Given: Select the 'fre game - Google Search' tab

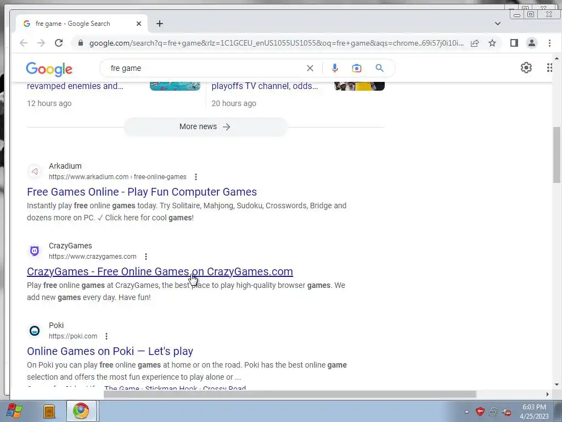Looking at the screenshot, I should click(x=73, y=24).
